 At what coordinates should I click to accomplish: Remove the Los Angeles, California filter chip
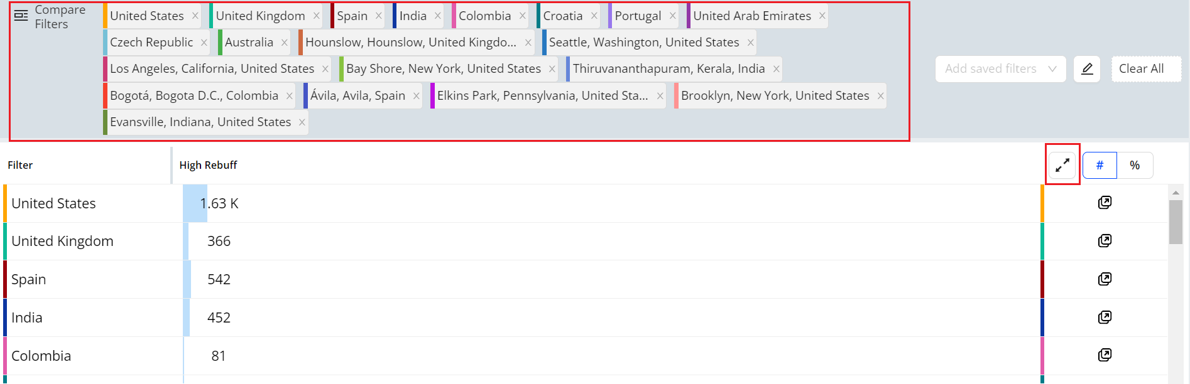pos(325,69)
